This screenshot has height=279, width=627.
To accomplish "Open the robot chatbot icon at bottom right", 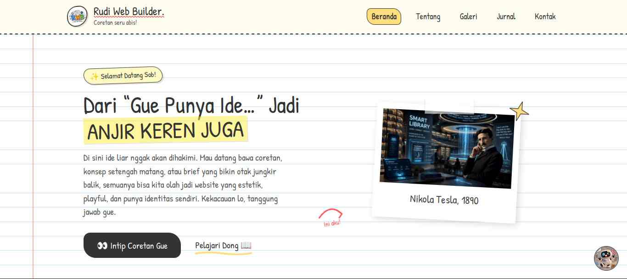I will point(606,258).
